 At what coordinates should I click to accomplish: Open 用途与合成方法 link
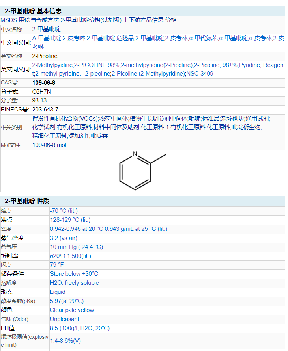pyautogui.click(x=39, y=20)
